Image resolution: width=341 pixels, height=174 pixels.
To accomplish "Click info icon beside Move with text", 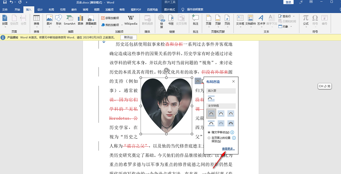I will 232,132.
